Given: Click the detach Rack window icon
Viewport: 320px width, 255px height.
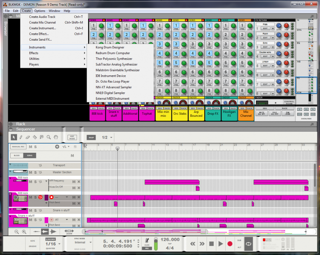Looking at the screenshot, I should pos(312,124).
